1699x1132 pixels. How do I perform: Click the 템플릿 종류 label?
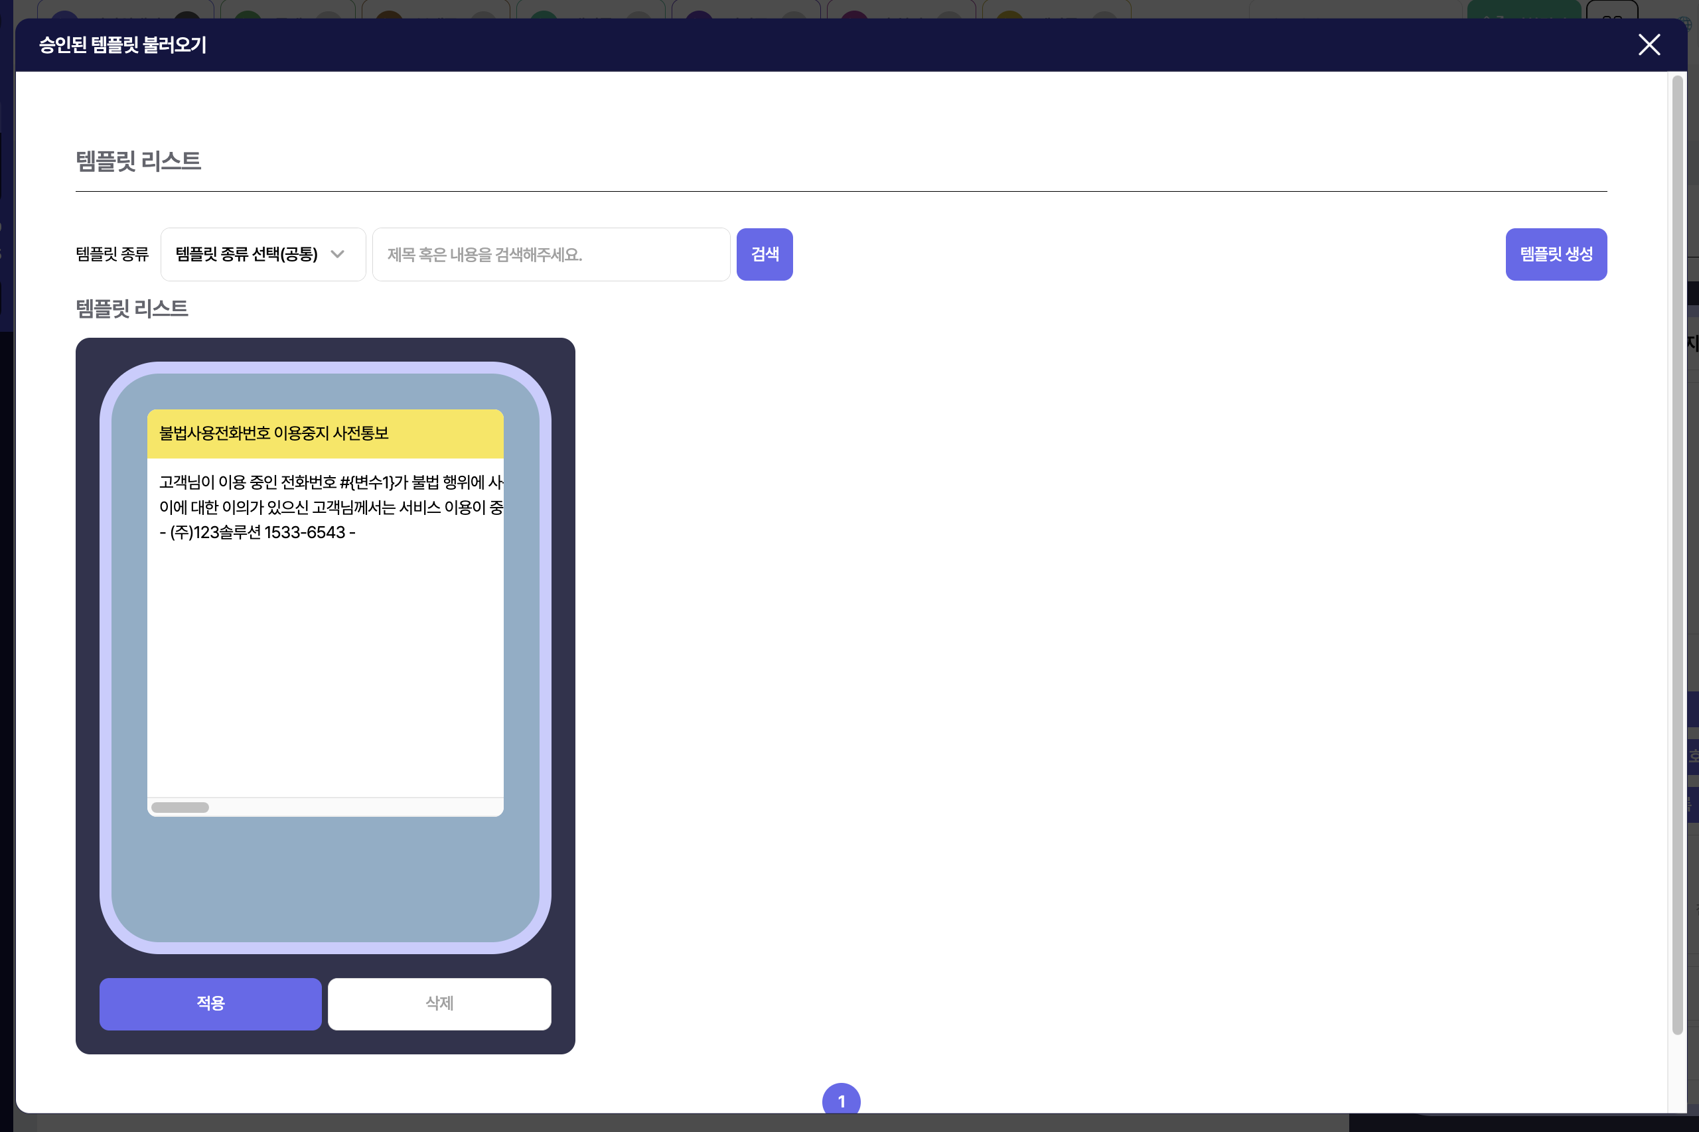click(x=112, y=254)
